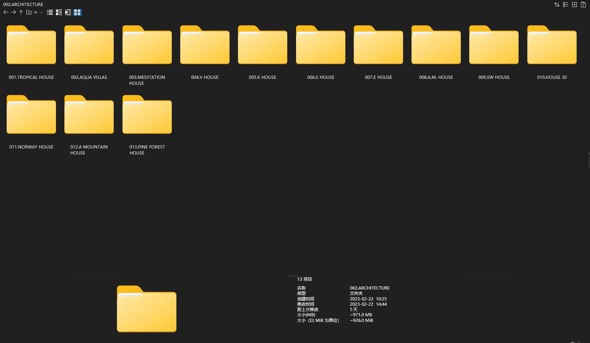Click the plus-in-square icon at top right
Image resolution: width=590 pixels, height=343 pixels.
point(575,5)
